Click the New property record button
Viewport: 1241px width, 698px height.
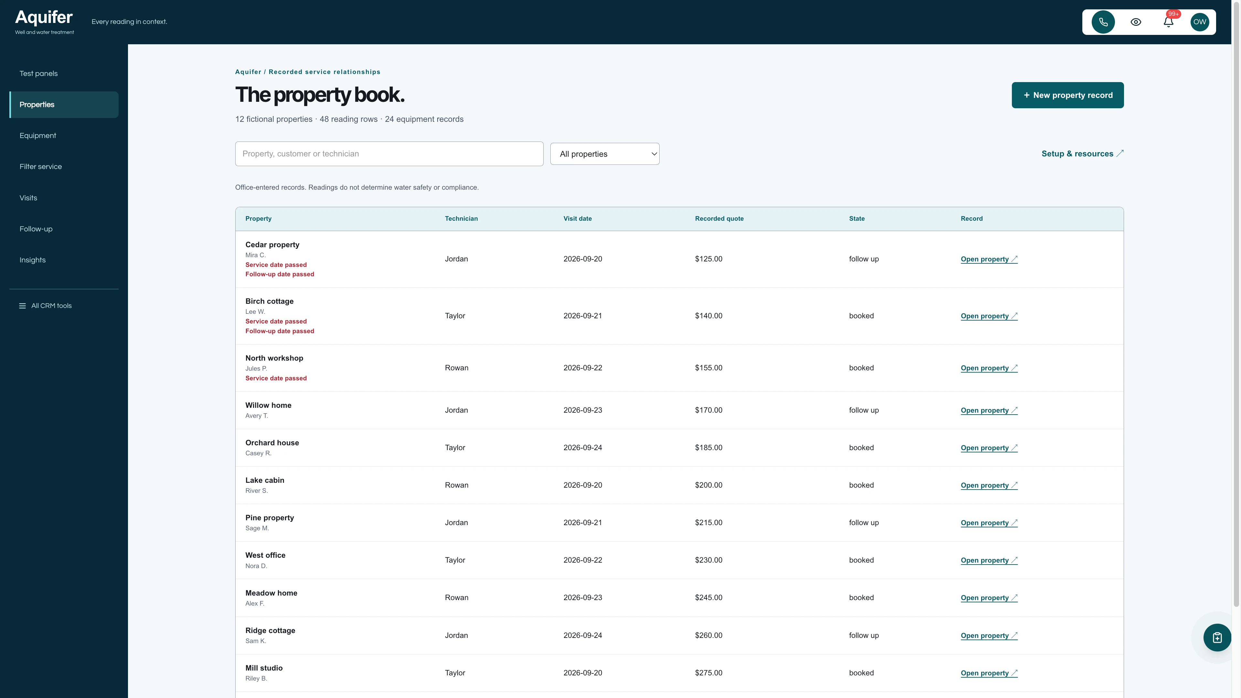coord(1067,95)
